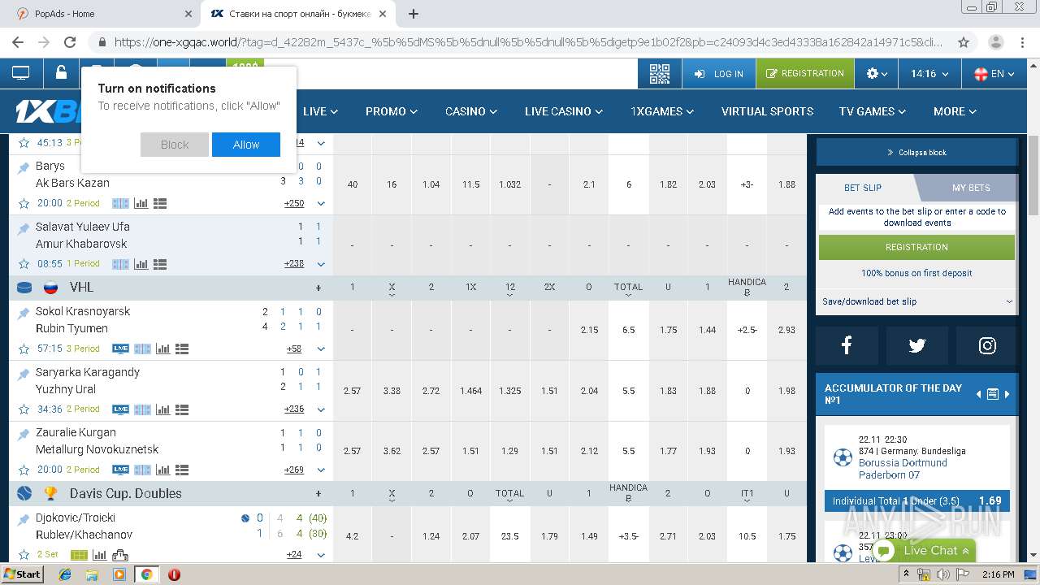Switch to the MY BETS tab
Image resolution: width=1040 pixels, height=585 pixels.
[x=971, y=188]
